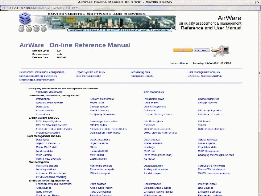Open the Introduction link
261x196 pixels.
pos(43,99)
